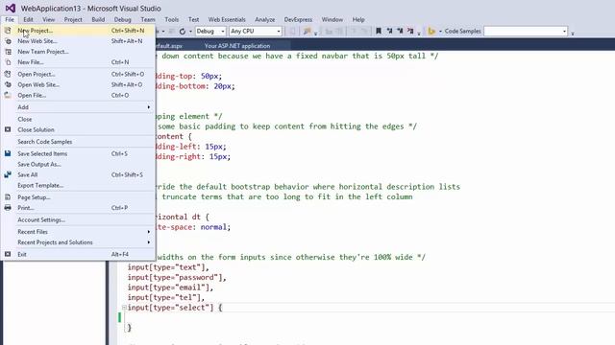Clear all bookmarks toolbar icon
This screenshot has height=345, width=615.
click(410, 31)
